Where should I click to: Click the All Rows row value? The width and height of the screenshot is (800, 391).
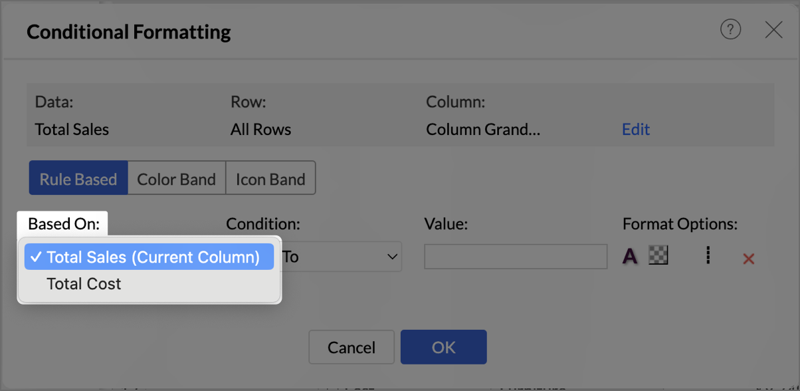coord(261,130)
